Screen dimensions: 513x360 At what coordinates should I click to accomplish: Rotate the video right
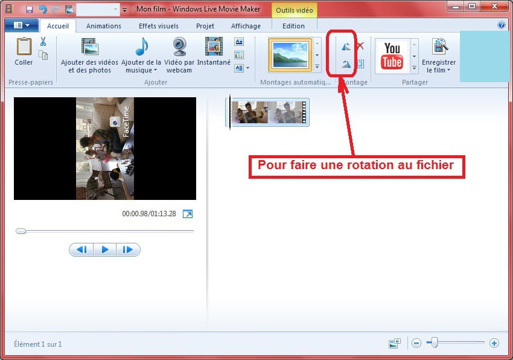click(346, 63)
